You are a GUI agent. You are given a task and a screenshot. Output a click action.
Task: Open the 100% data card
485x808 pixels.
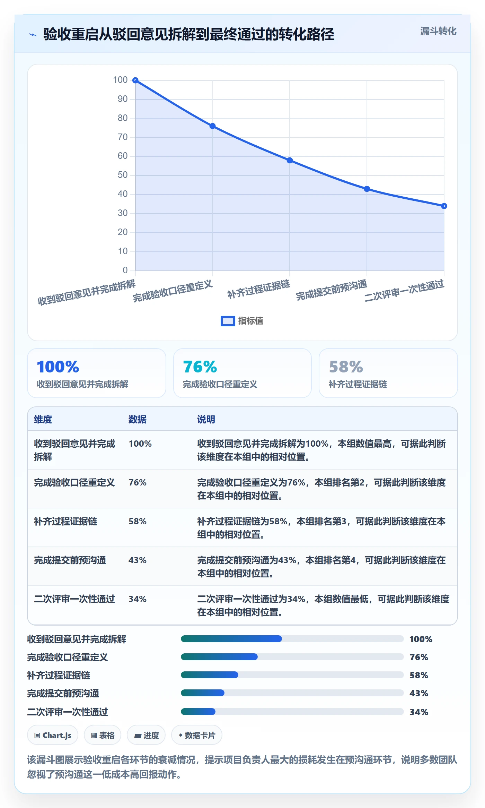click(97, 373)
